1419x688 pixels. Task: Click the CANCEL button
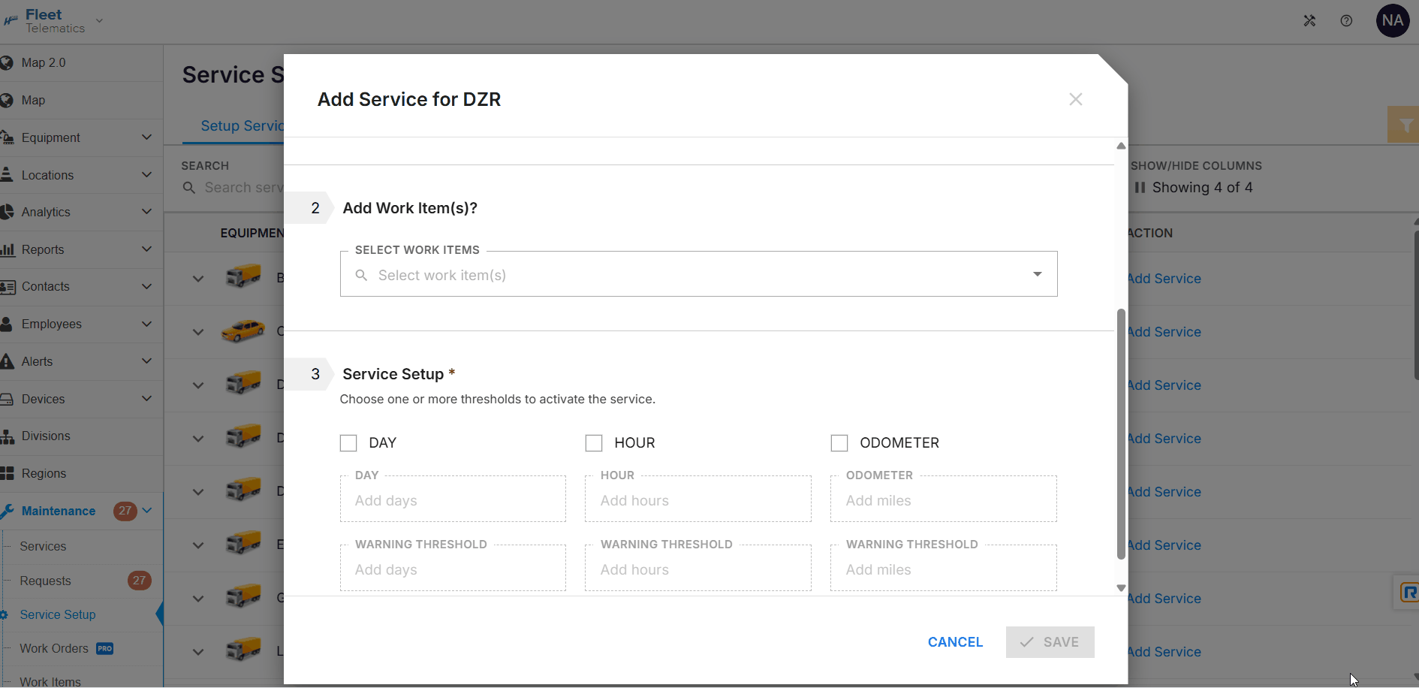pyautogui.click(x=955, y=642)
